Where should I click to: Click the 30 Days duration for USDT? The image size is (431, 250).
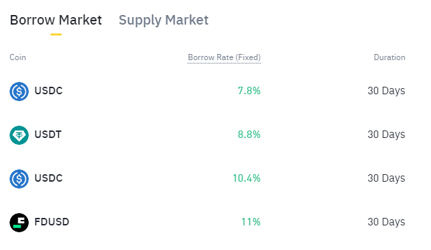[x=387, y=135]
